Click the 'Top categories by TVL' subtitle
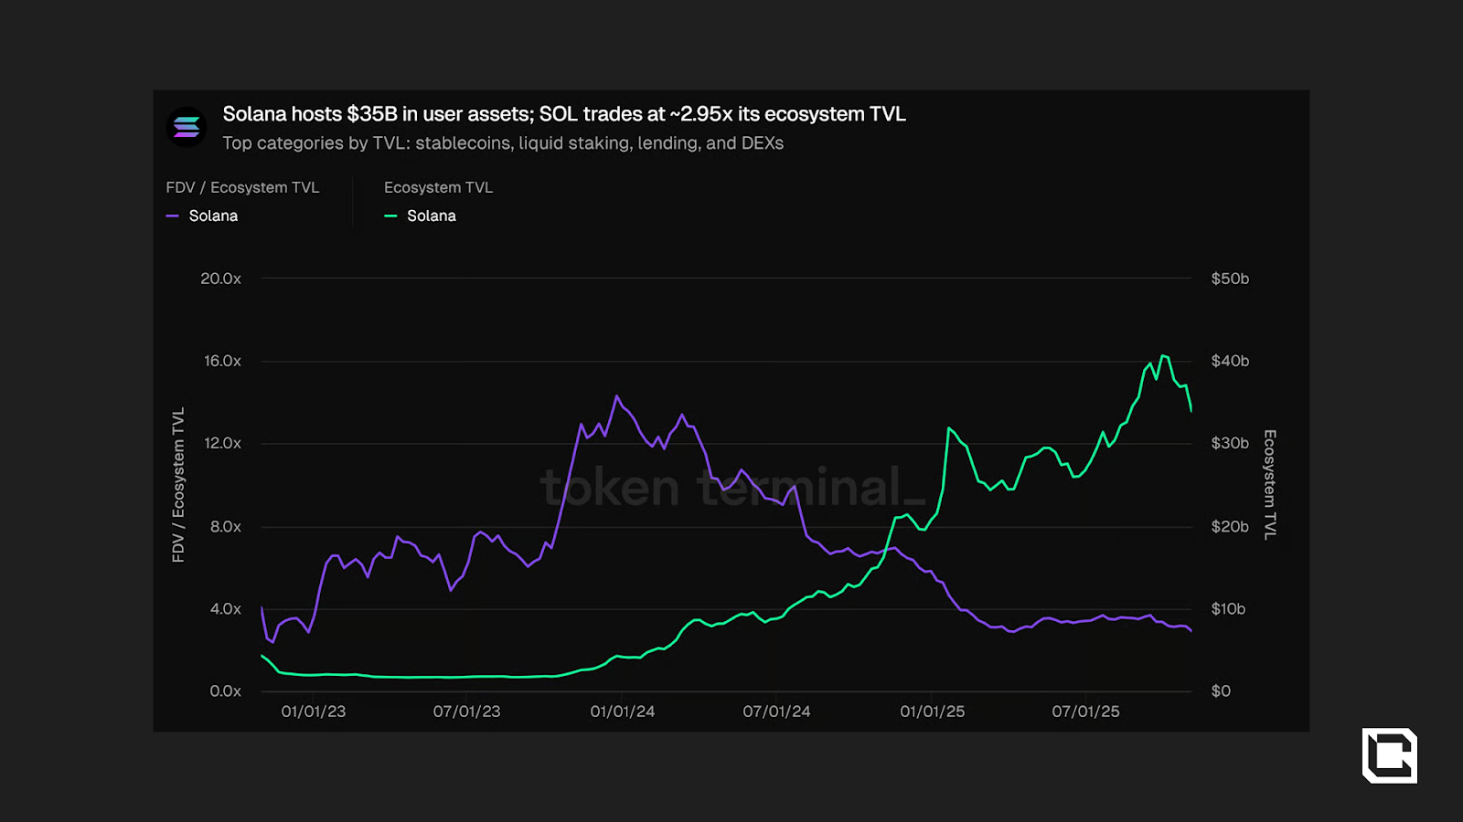Viewport: 1463px width, 822px height. 503,143
